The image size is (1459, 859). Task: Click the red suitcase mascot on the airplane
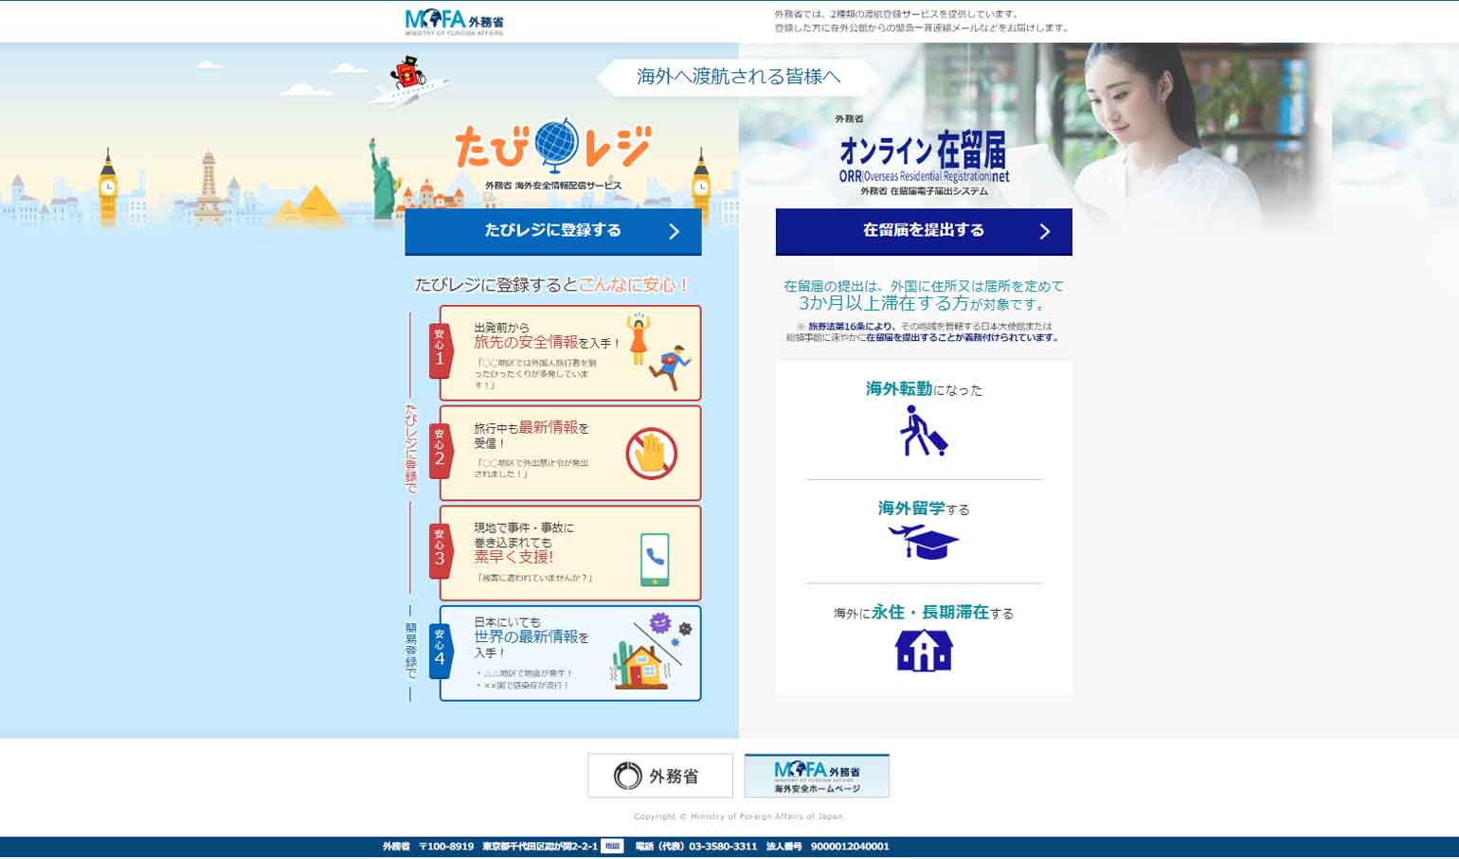tap(407, 73)
